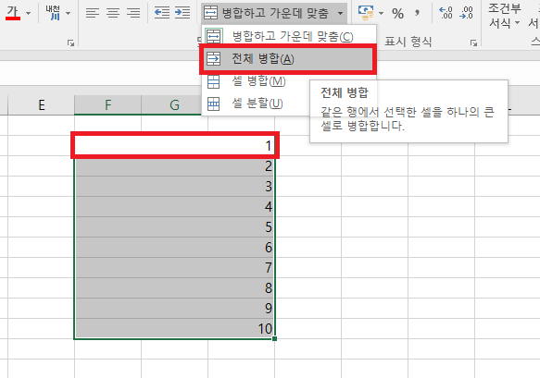Center text horizontally
The image size is (540, 378).
113,13
